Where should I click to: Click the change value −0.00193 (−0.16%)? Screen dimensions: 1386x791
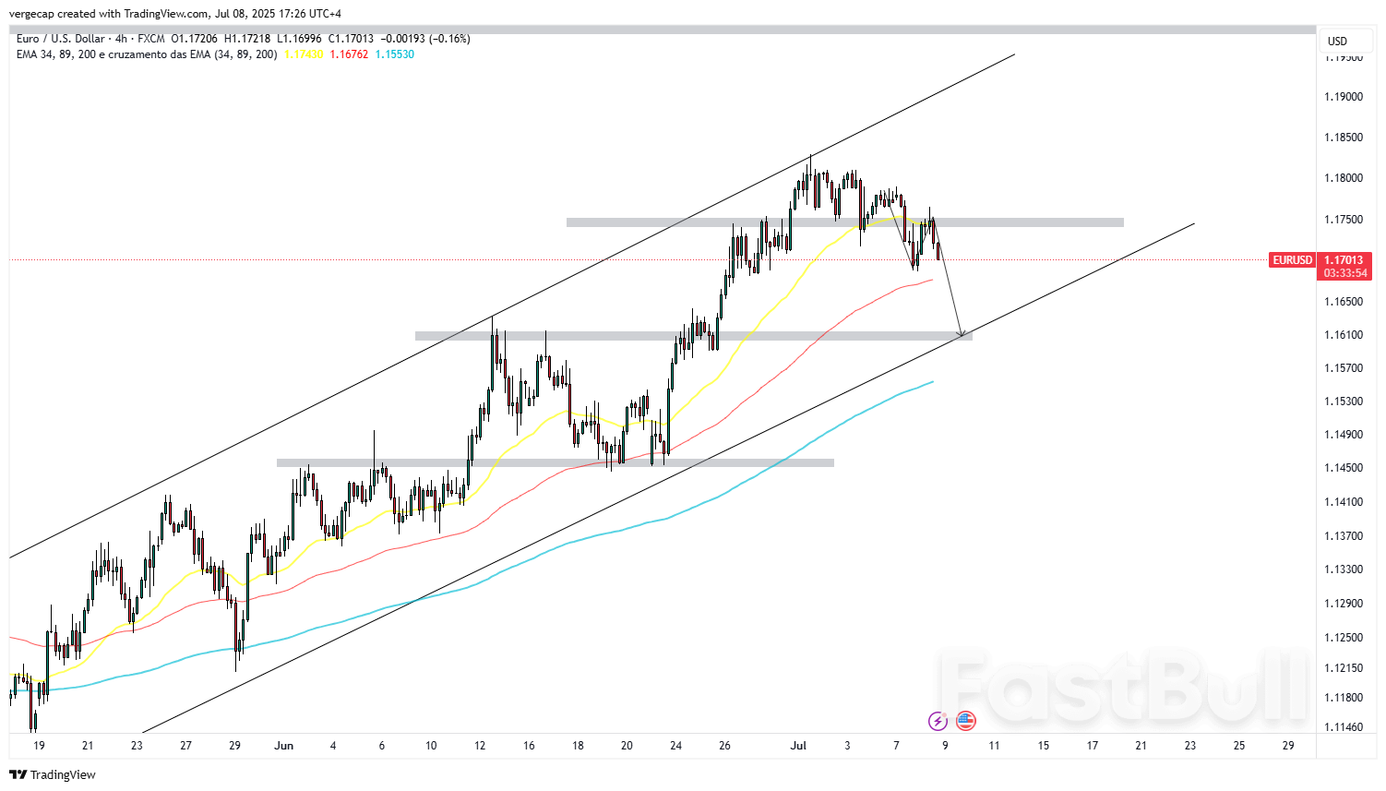coord(425,39)
